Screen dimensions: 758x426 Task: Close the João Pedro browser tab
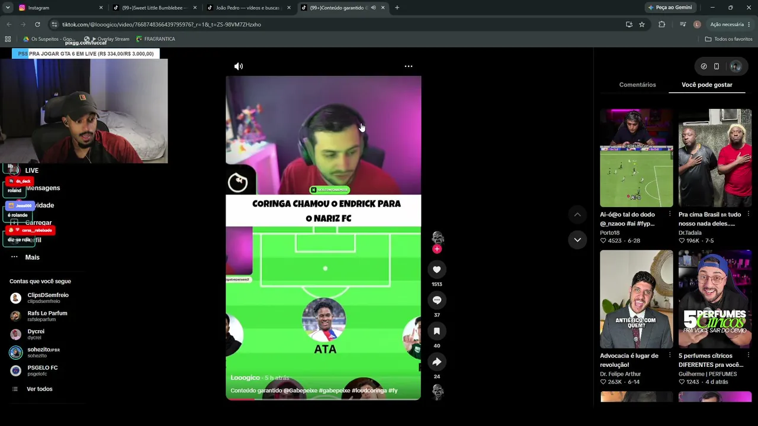click(x=289, y=8)
